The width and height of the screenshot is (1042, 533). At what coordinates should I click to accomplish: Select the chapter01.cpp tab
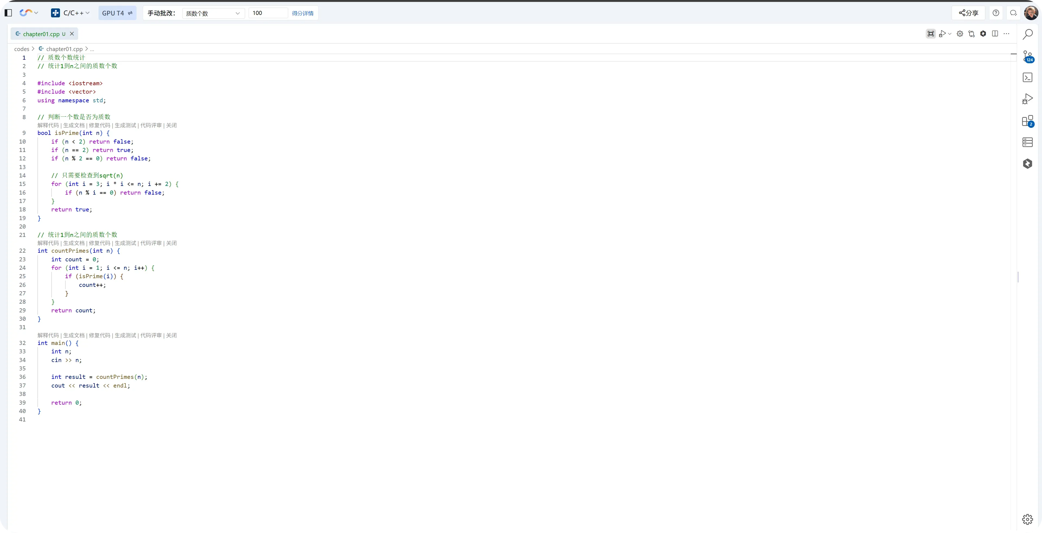[x=41, y=34]
